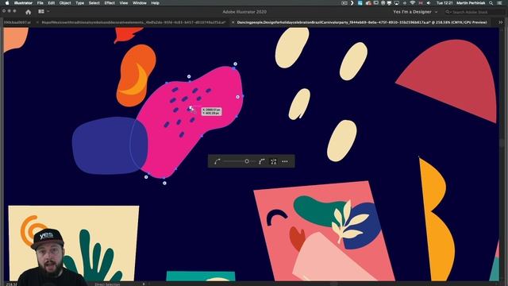This screenshot has height=286, width=508.
Task: Click the maximum anchor points icon in Simplify widget
Action: point(262,161)
